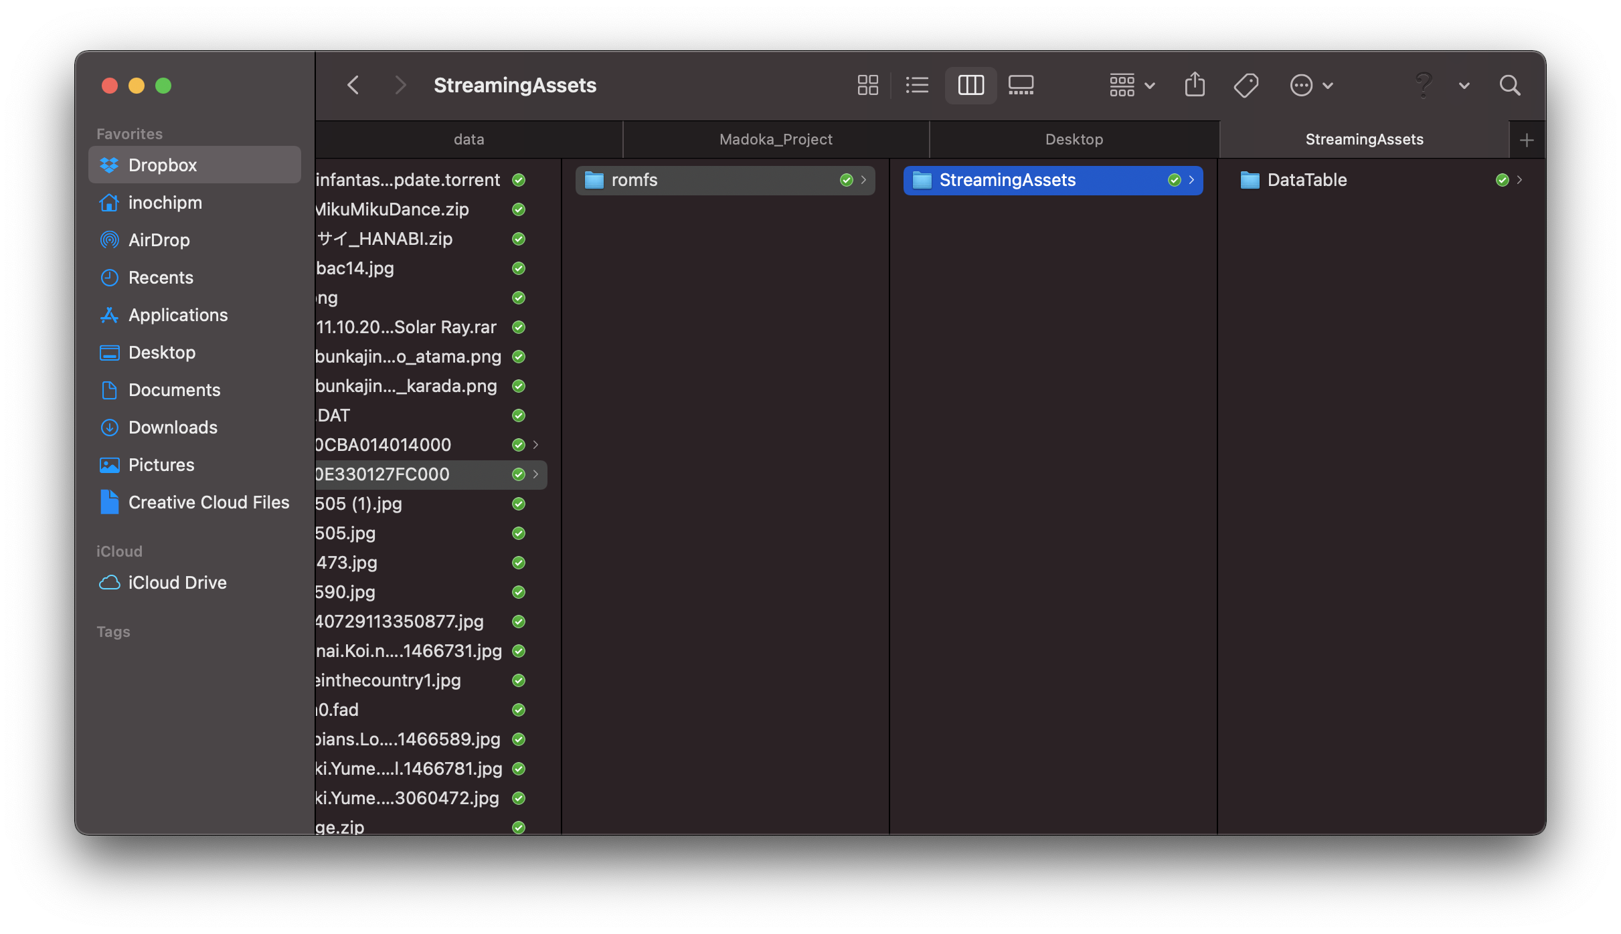
Task: Open AirDrop from the sidebar
Action: click(x=159, y=240)
